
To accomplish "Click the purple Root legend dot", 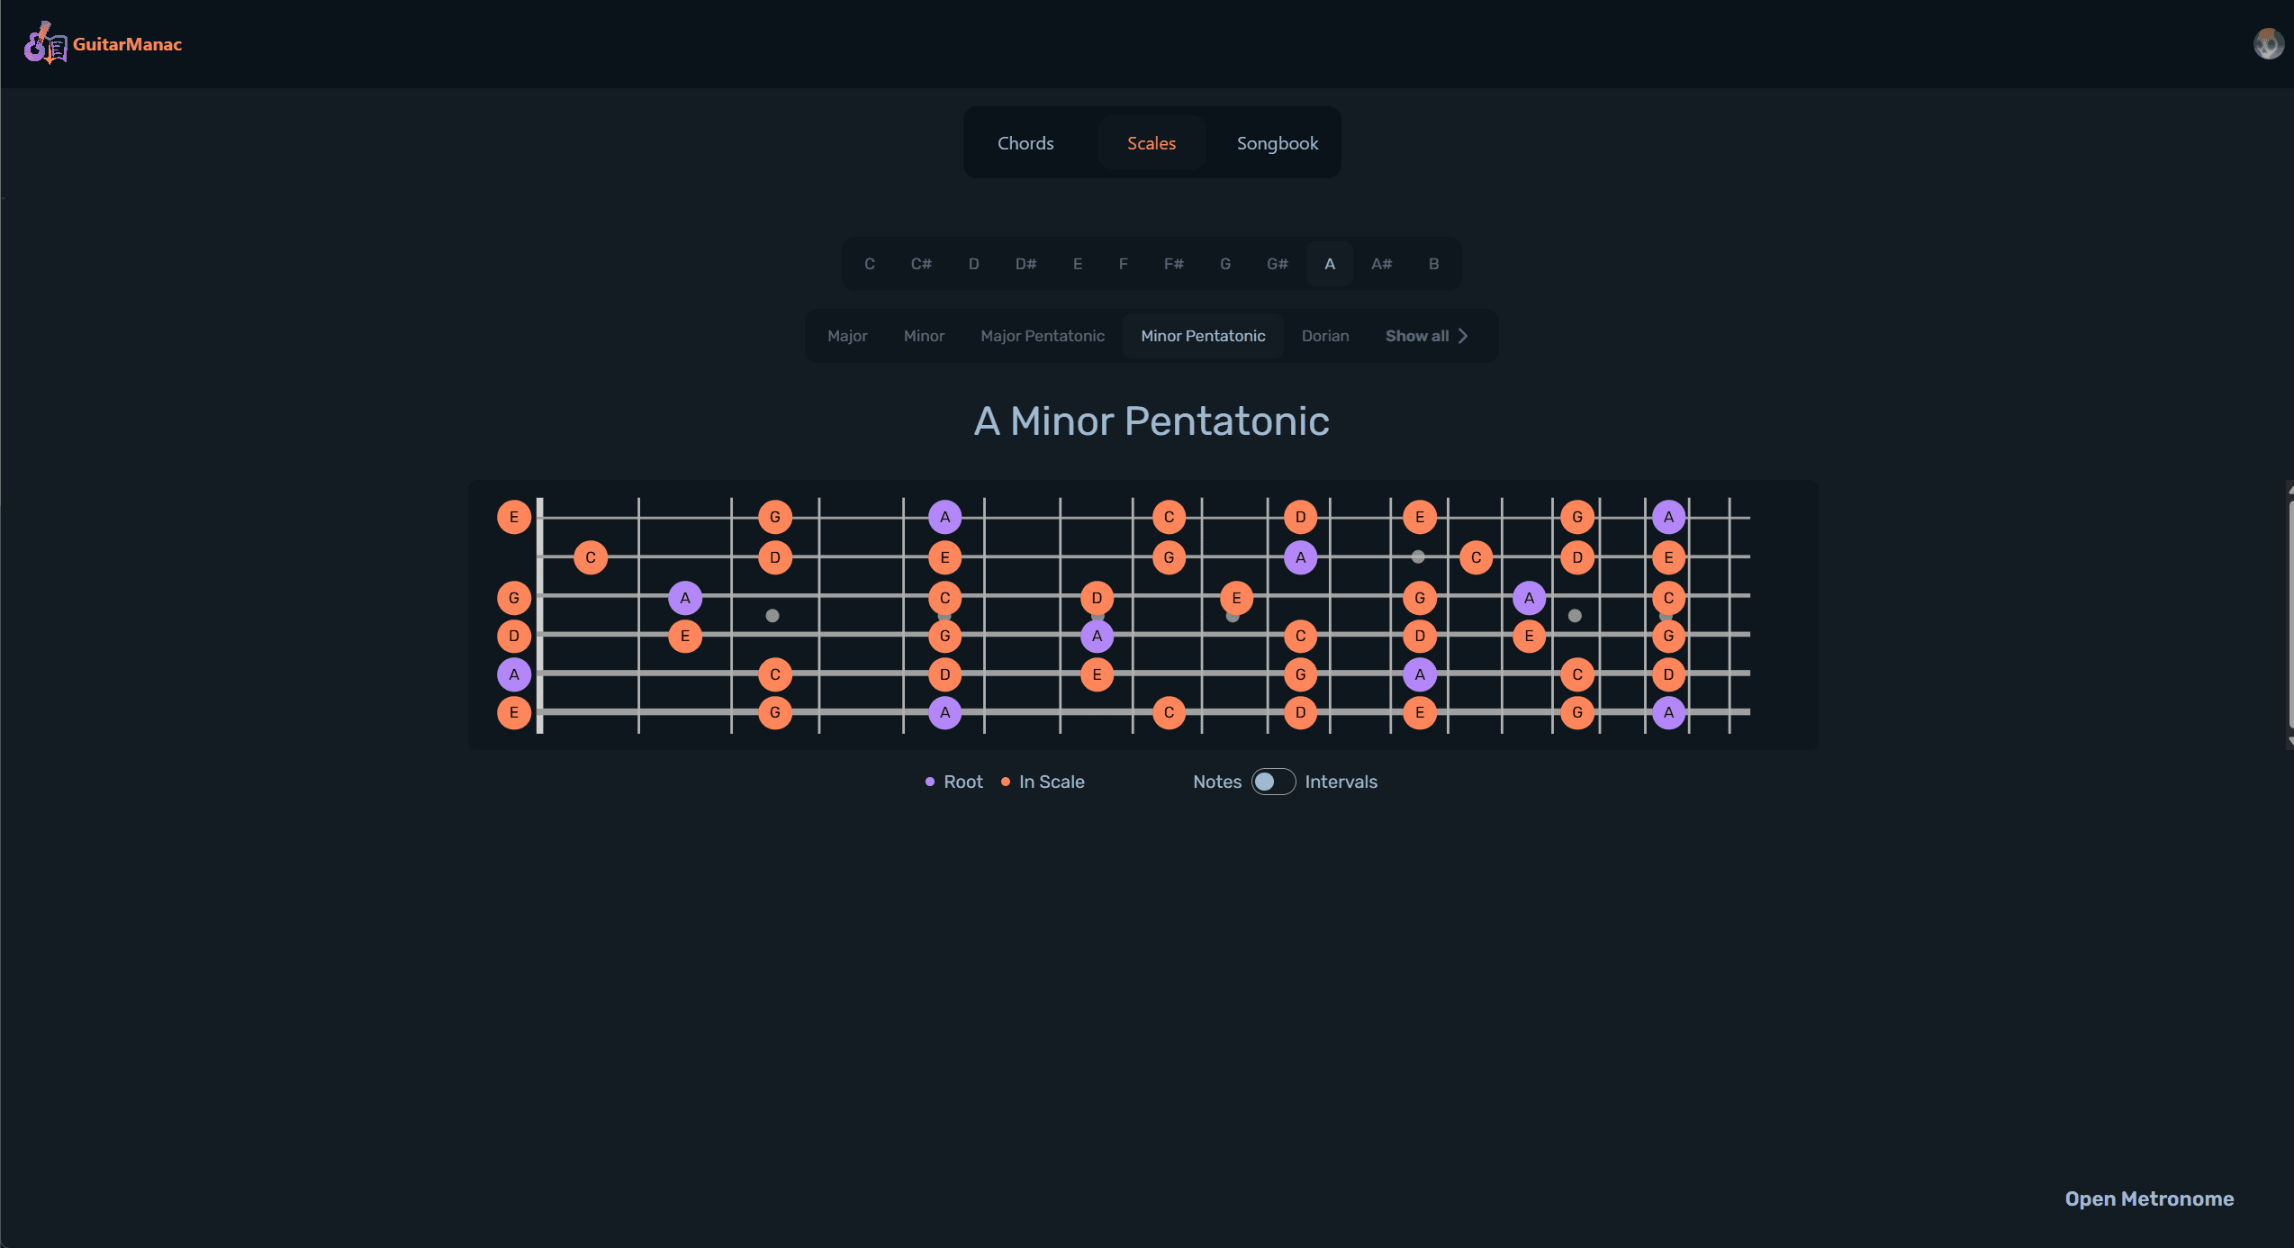I will (930, 782).
